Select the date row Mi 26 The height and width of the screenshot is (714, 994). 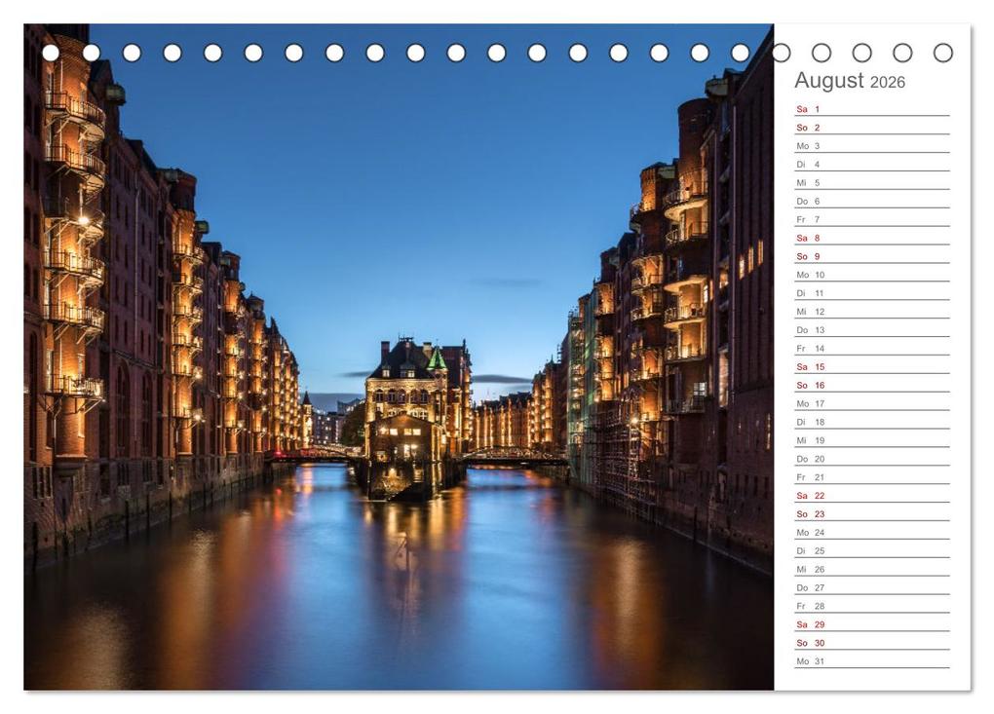pos(872,568)
